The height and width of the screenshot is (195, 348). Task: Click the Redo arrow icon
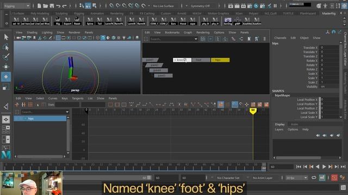tap(64, 6)
